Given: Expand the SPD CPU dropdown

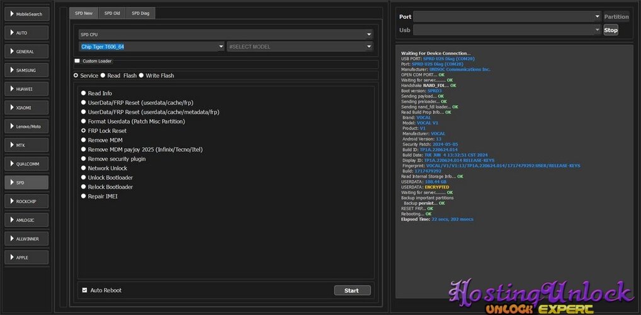Looking at the screenshot, I should click(x=225, y=35).
